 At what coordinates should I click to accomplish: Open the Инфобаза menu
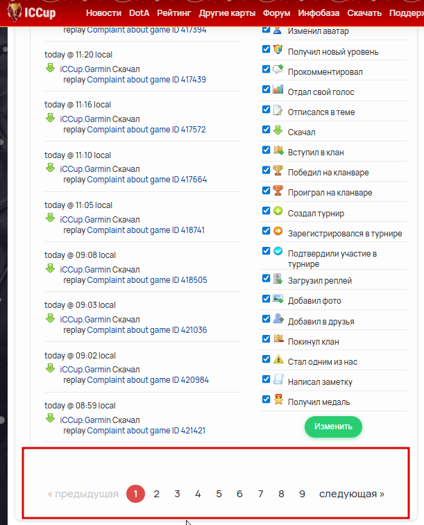(x=319, y=13)
